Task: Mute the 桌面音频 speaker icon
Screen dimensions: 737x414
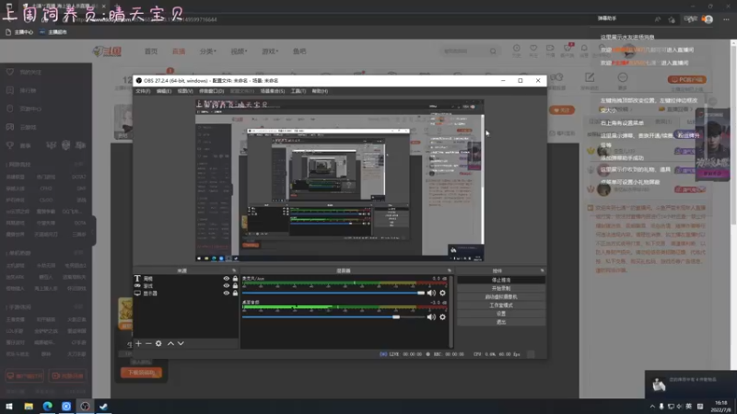Action: tap(431, 316)
